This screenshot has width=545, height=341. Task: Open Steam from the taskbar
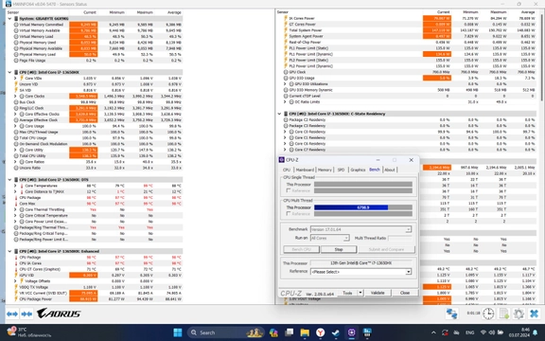[x=336, y=332]
